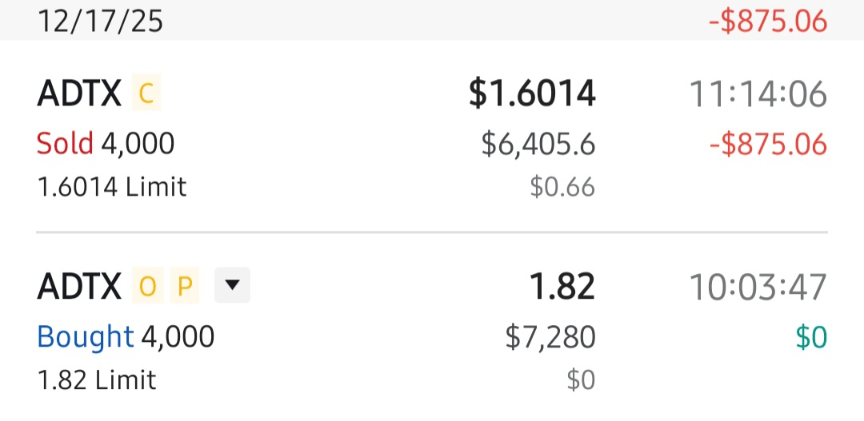Select the 1.6014 Limit order type text
The width and height of the screenshot is (864, 421).
point(111,187)
